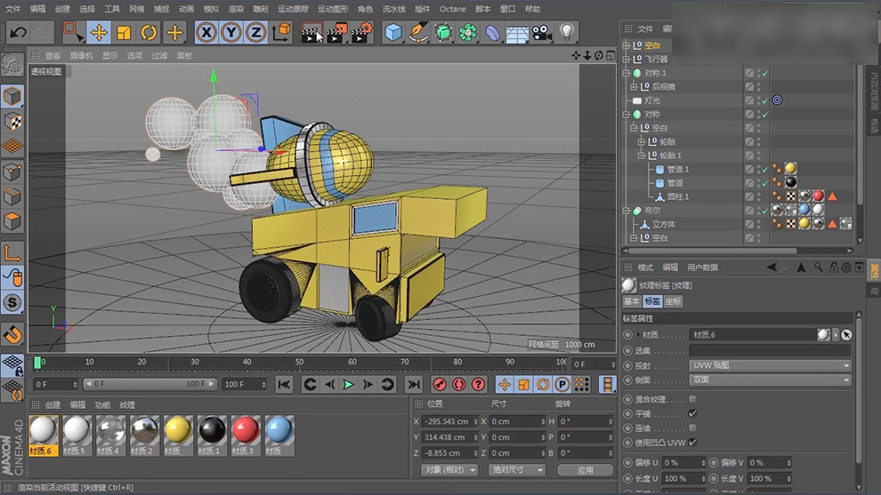Add a light with the bulb icon

pos(567,33)
